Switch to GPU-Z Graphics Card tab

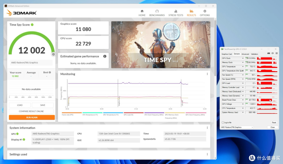coord(227,54)
